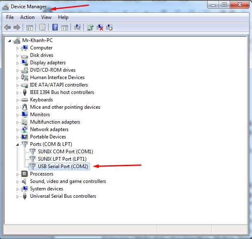Click the blue Help question mark icon
The image size is (252, 239).
55,27
